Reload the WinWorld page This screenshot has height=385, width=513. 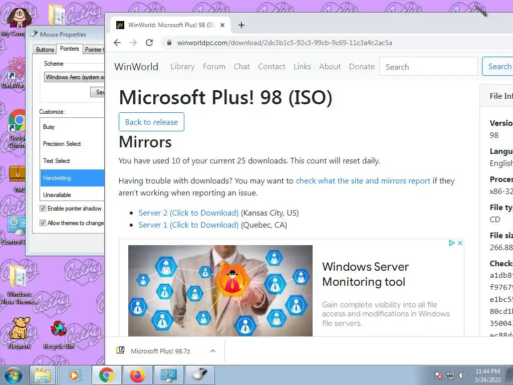click(x=149, y=43)
